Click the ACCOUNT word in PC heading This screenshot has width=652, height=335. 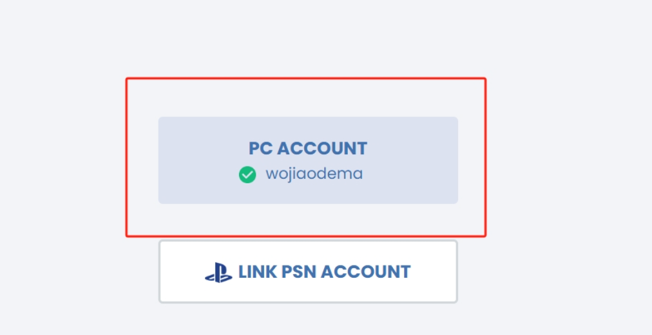coord(322,149)
